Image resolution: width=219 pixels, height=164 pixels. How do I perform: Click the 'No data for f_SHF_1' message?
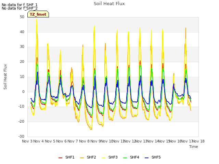point(20,5)
